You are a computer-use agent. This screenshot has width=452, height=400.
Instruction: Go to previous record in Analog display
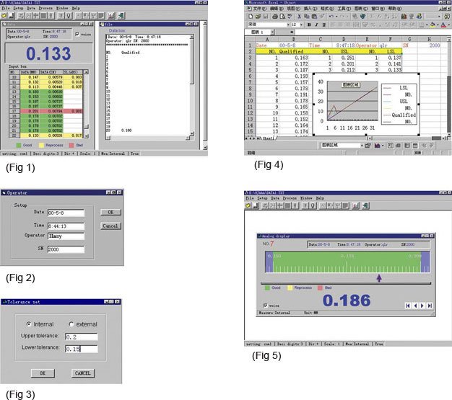click(415, 306)
